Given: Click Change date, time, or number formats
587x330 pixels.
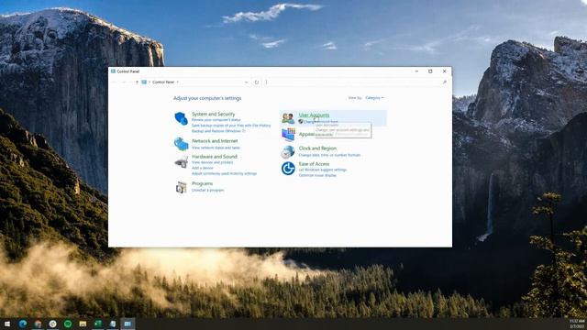Looking at the screenshot, I should 329,155.
